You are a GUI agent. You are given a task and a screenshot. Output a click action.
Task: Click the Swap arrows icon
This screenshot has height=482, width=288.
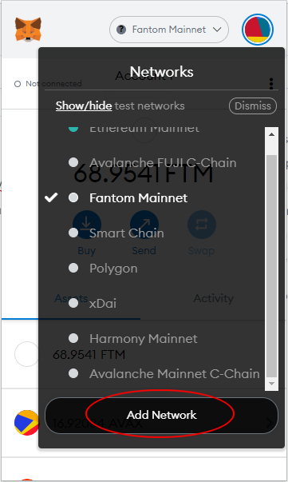(202, 225)
